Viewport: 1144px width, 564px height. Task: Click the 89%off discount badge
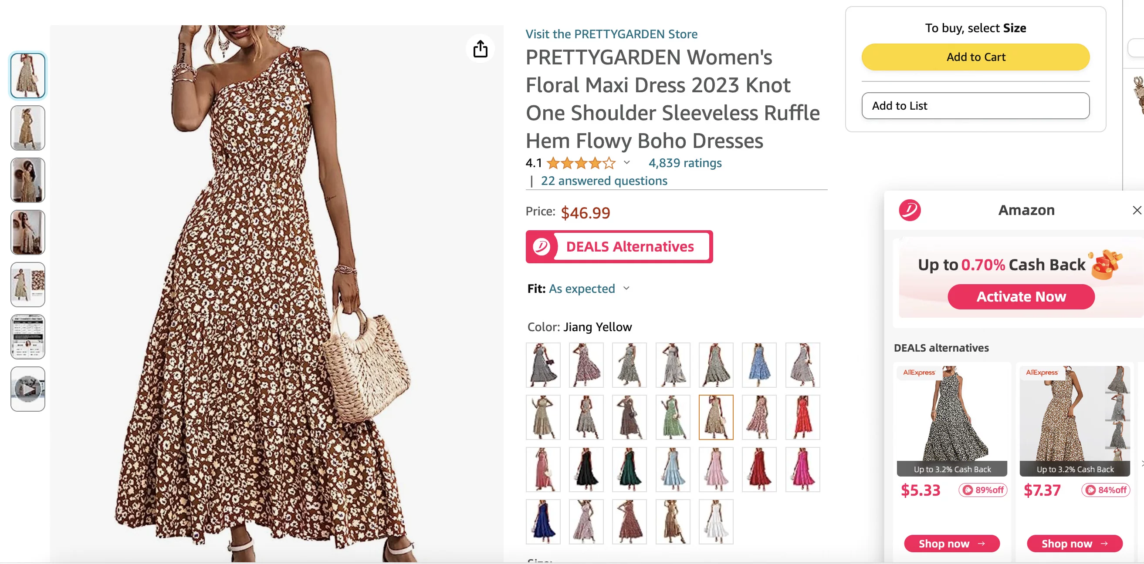point(983,490)
